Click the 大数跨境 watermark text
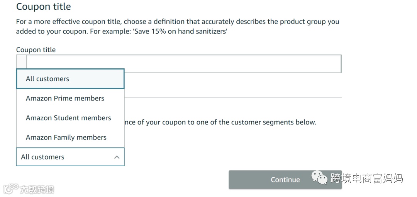 [37, 189]
